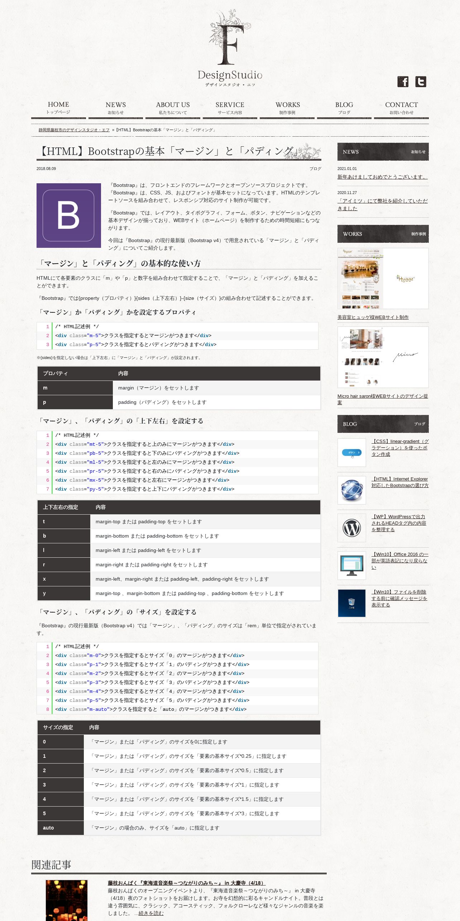Click cell 要素の基本サイズ*0.25 row
This screenshot has width=460, height=921.
coord(202,756)
